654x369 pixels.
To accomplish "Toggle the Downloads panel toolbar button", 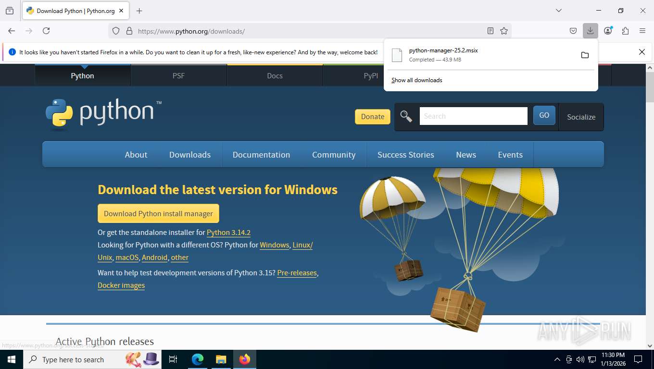I will point(590,31).
